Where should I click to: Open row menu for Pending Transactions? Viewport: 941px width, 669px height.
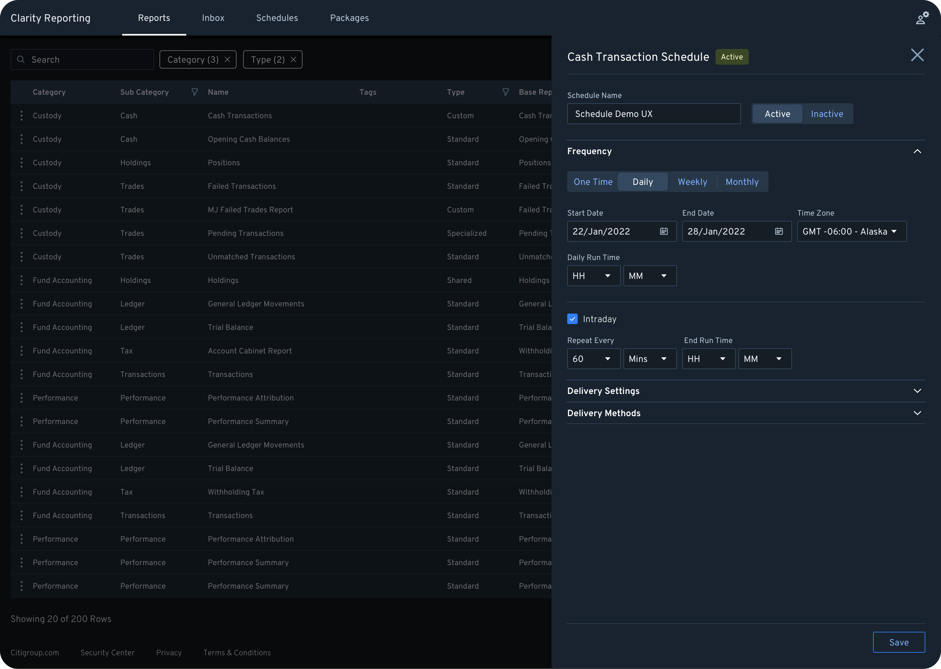(x=22, y=233)
